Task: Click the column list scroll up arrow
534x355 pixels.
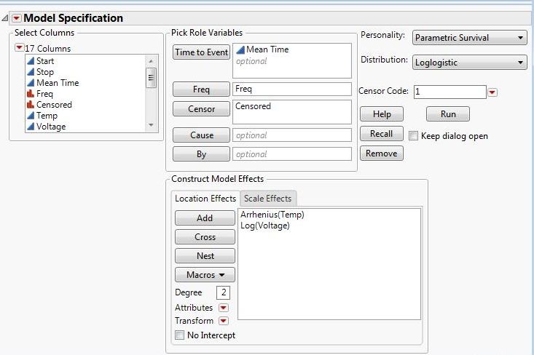Action: coord(151,61)
